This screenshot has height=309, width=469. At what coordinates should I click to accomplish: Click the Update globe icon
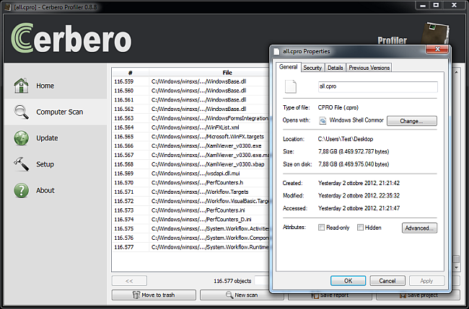[21, 138]
